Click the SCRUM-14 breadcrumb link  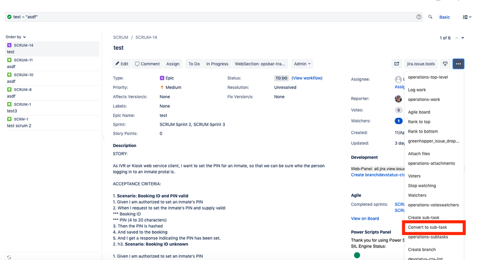(146, 37)
